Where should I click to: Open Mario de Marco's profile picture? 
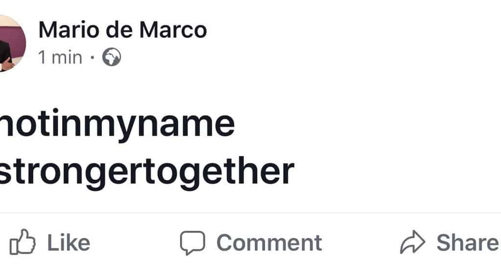point(11,43)
